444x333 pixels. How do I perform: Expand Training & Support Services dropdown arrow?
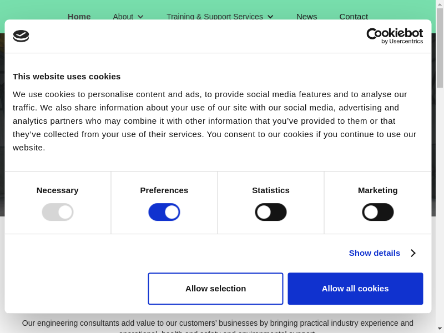pos(270,17)
